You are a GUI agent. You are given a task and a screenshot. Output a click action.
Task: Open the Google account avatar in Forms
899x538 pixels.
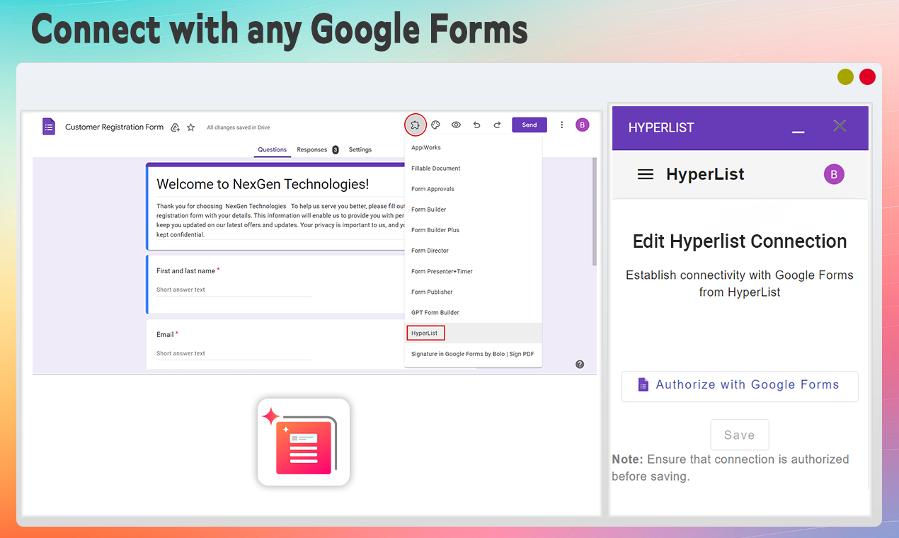point(582,125)
